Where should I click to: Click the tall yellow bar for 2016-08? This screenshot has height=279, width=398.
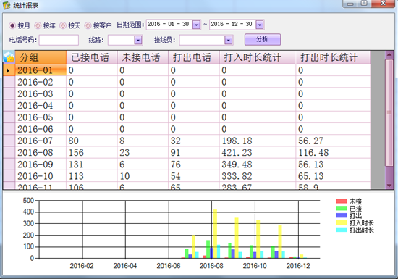[215, 234]
